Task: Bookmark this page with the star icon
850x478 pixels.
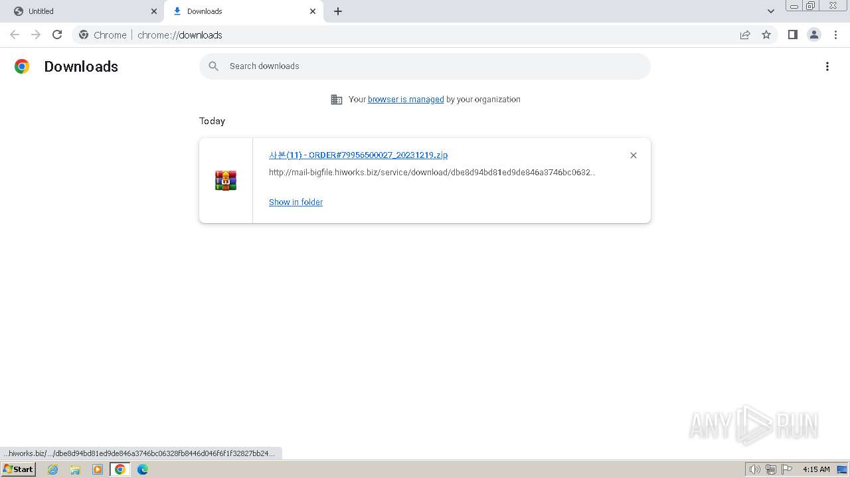Action: click(766, 35)
